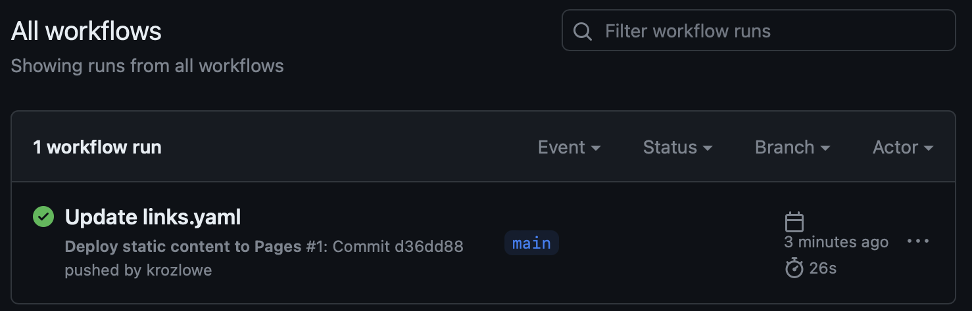Open the Status filter dropdown

click(x=677, y=148)
